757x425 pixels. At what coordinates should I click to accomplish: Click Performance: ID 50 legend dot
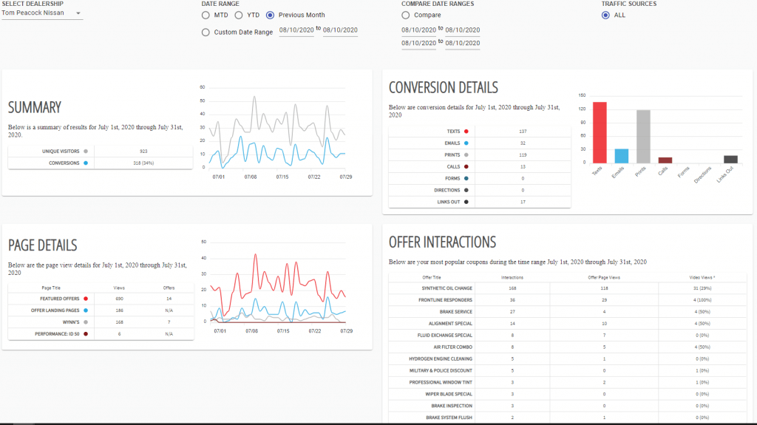pos(86,334)
